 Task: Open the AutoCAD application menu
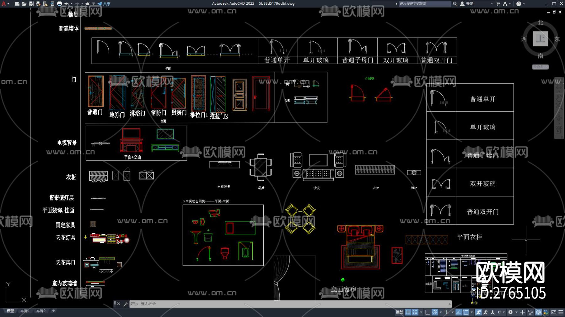pyautogui.click(x=4, y=4)
